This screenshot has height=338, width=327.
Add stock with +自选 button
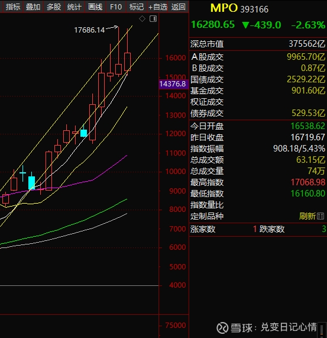point(158,7)
